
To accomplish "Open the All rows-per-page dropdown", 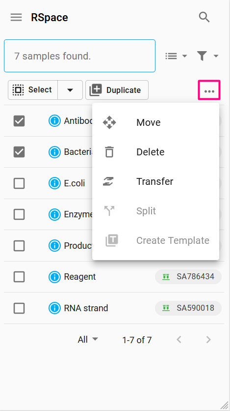I will pyautogui.click(x=88, y=340).
